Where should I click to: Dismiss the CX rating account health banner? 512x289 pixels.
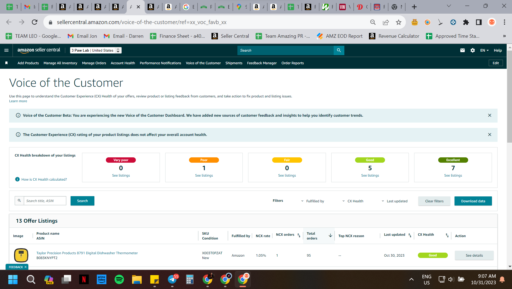coord(490,135)
